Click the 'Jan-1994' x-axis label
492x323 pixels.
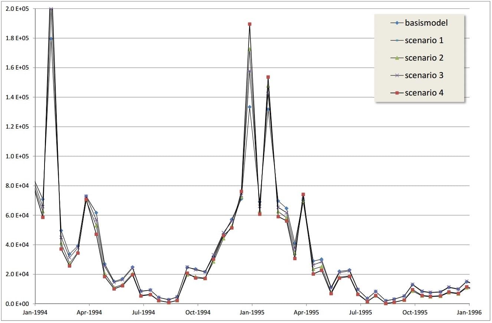(35, 313)
